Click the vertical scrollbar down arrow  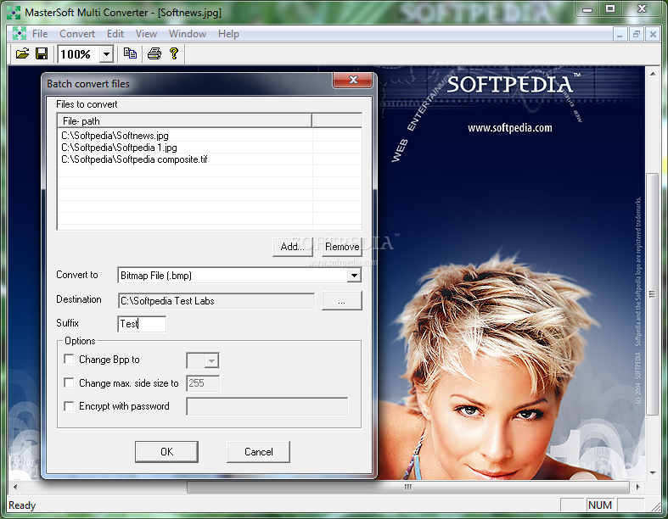pyautogui.click(x=653, y=473)
